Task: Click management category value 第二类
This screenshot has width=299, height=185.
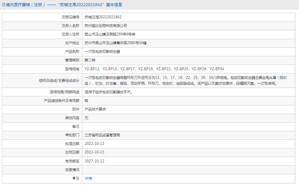Action: point(90,60)
